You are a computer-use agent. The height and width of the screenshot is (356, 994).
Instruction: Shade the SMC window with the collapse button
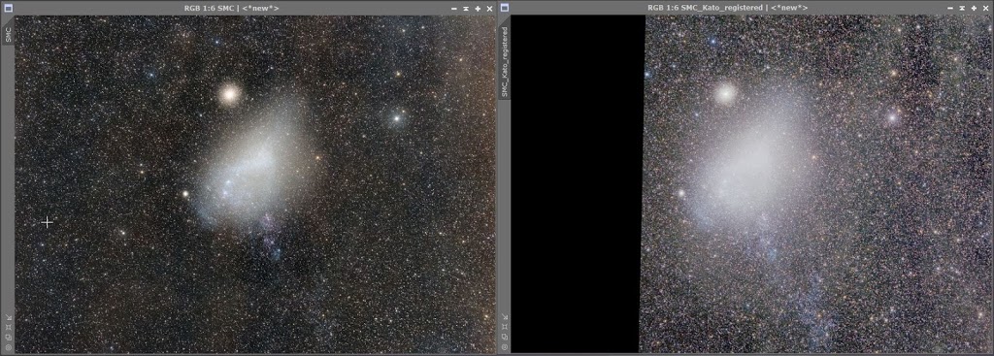pos(466,9)
